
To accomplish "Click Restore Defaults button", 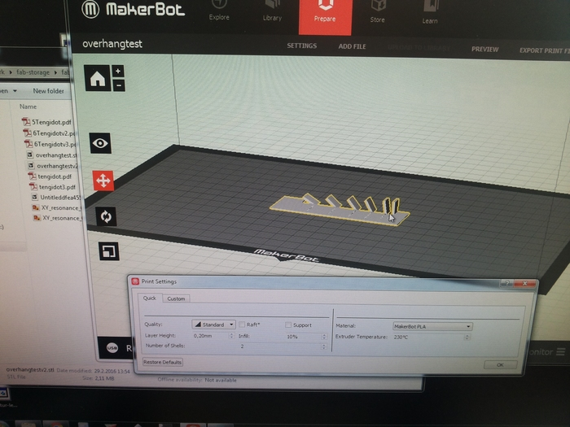I will [x=163, y=362].
